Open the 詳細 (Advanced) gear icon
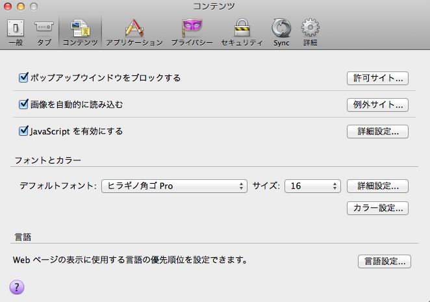The image size is (430, 302). pos(310,31)
